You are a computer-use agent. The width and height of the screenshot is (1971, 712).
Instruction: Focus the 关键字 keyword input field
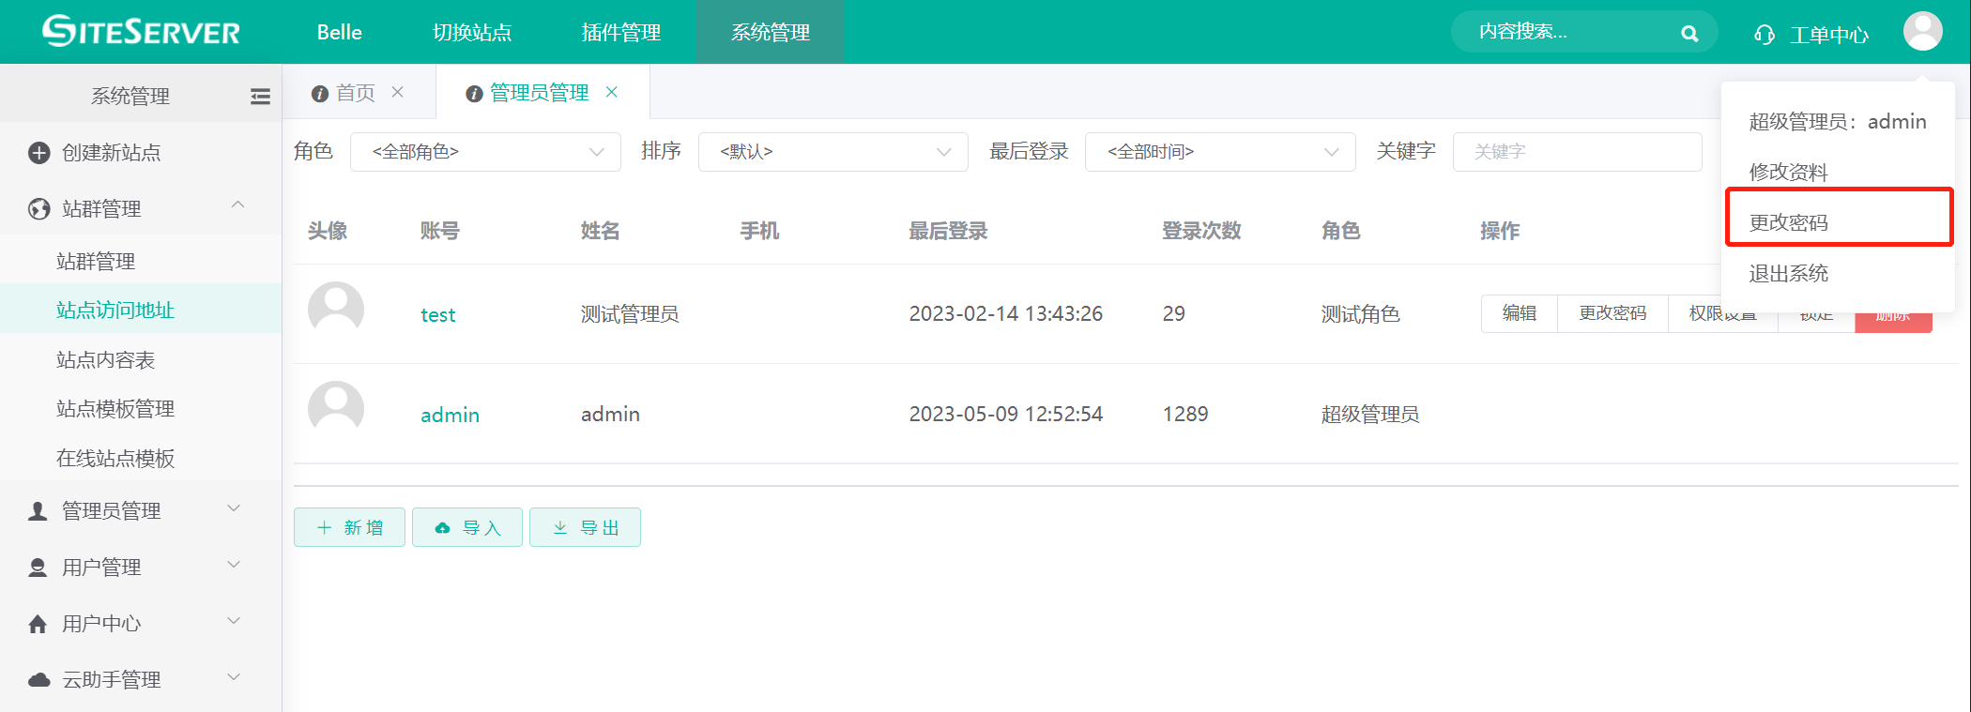coord(1577,152)
